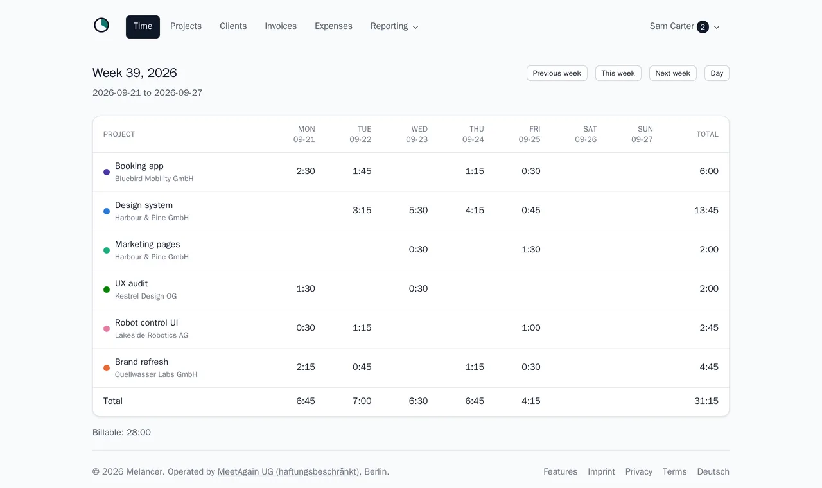
Task: Click the purple dot beside Booking app
Action: point(107,172)
